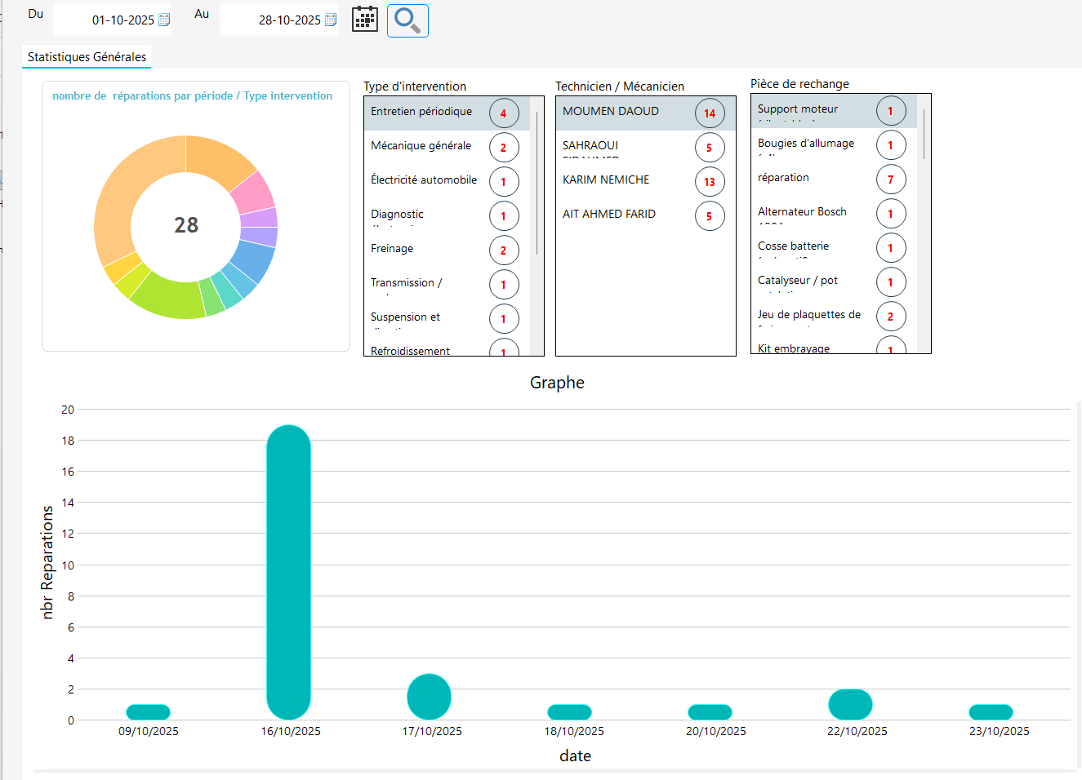Select technician KARIM NEMICHE
1082x780 pixels.
click(606, 180)
